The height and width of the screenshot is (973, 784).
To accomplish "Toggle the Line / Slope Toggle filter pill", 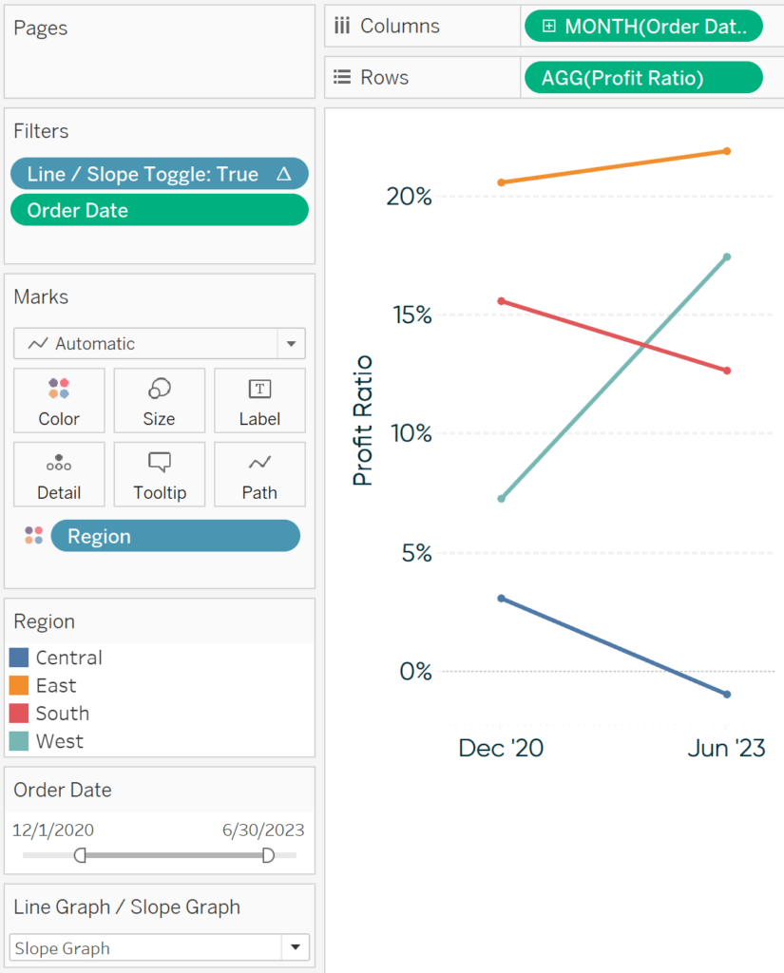I will [x=159, y=174].
